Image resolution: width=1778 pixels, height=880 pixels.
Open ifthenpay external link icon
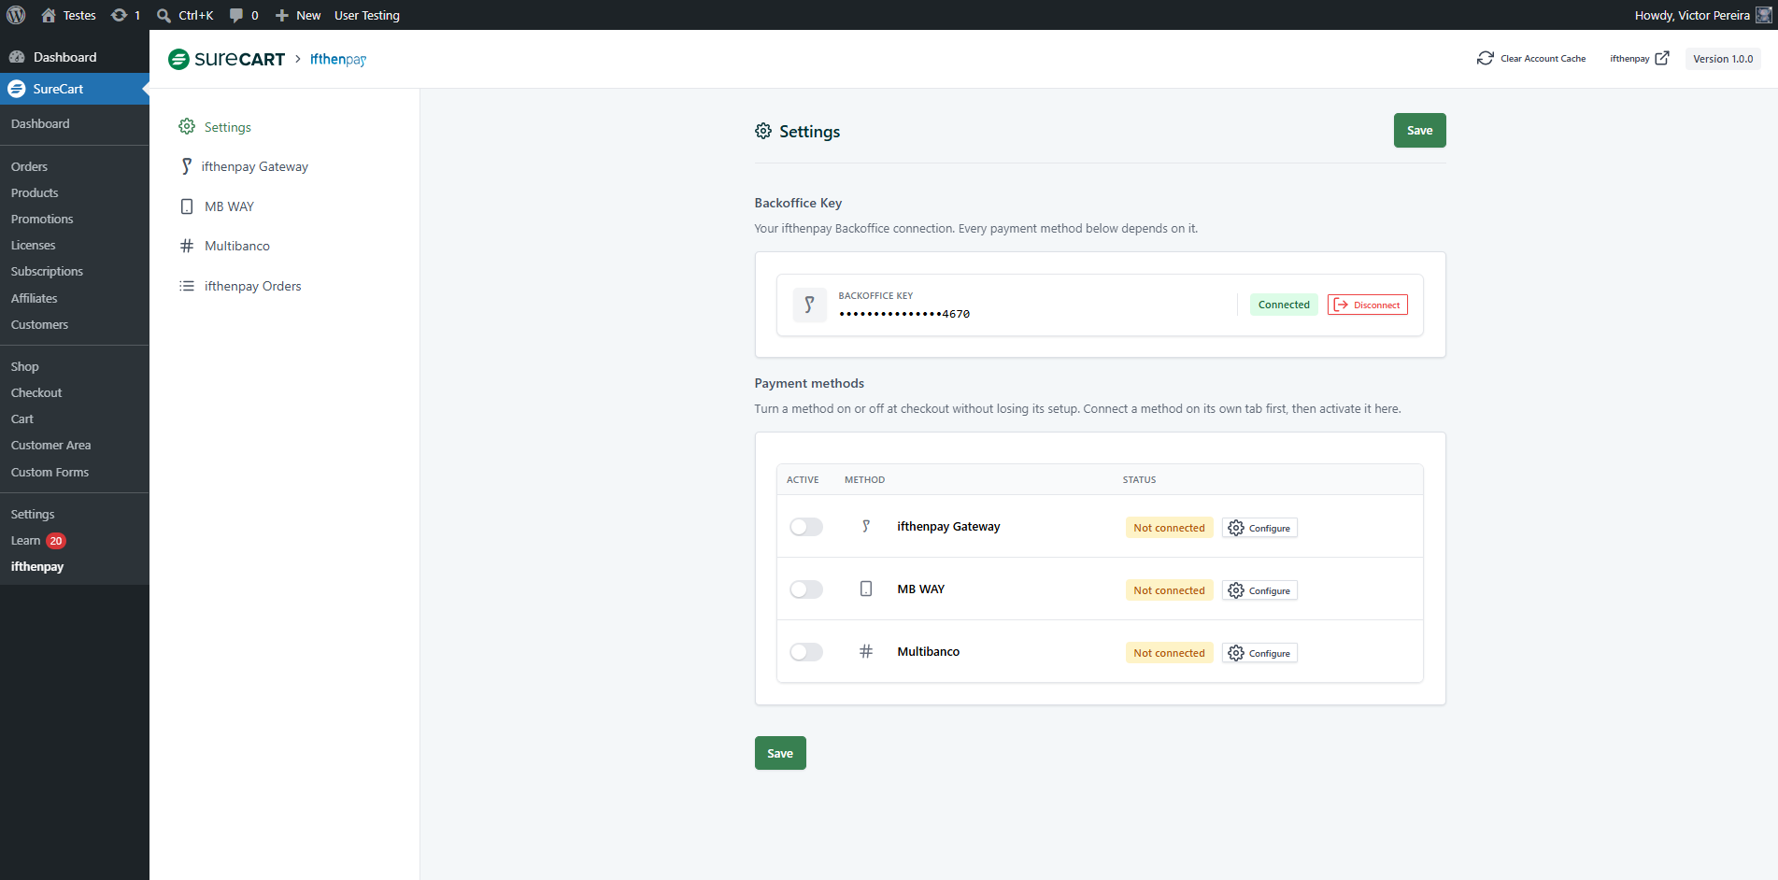[x=1662, y=58]
